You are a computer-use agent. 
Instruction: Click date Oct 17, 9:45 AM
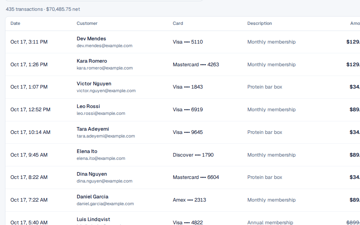coord(29,155)
